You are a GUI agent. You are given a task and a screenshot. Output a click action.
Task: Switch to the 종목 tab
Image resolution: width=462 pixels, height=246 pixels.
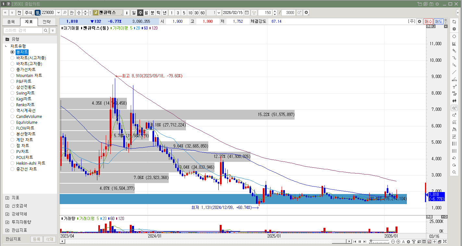point(11,22)
